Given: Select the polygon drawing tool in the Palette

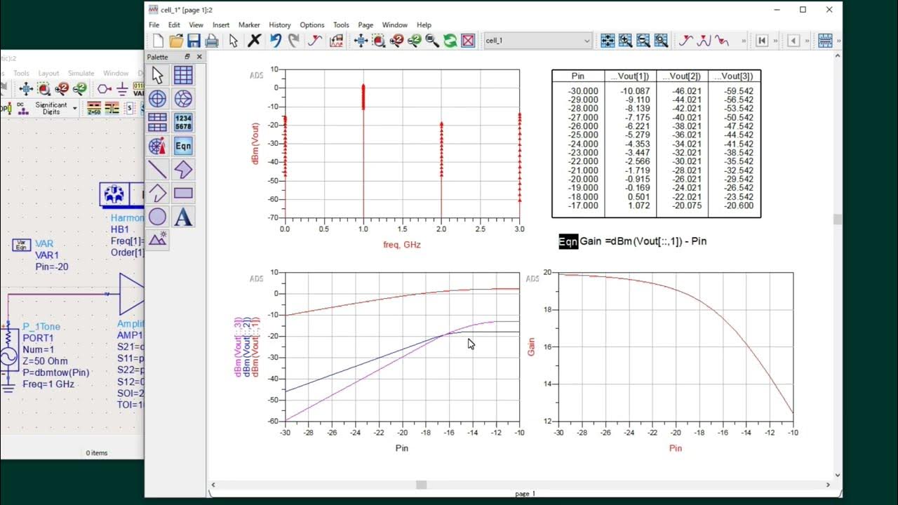Looking at the screenshot, I should (x=183, y=170).
